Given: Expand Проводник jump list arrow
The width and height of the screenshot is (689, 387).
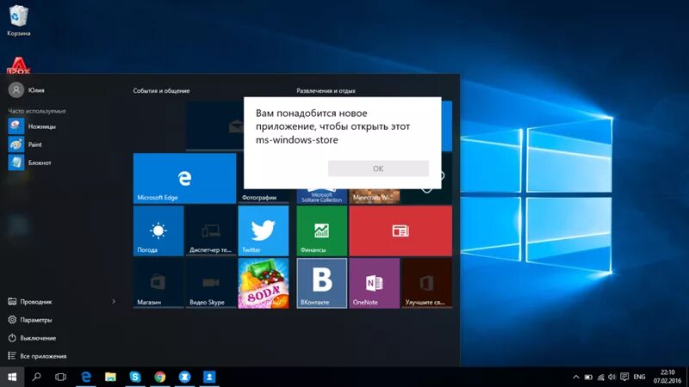Looking at the screenshot, I should click(114, 302).
